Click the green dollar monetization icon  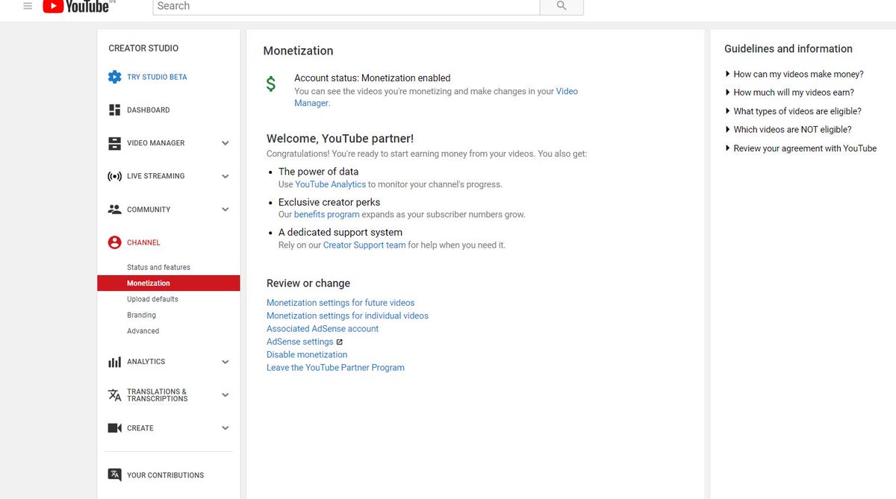click(271, 84)
